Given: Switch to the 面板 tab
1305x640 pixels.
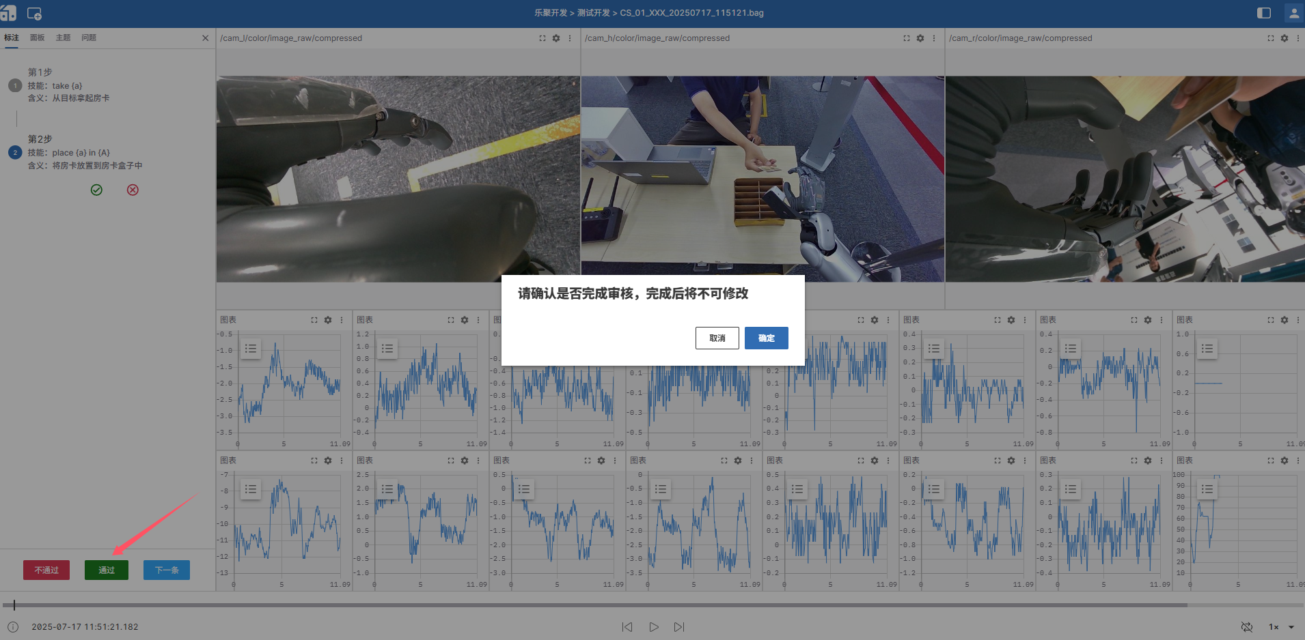Looking at the screenshot, I should coord(37,38).
